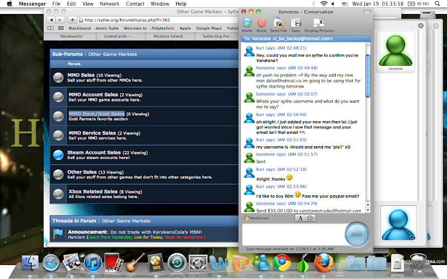Image resolution: width=447 pixels, height=279 pixels.
Task: Open the Window menu
Action: [160, 4]
